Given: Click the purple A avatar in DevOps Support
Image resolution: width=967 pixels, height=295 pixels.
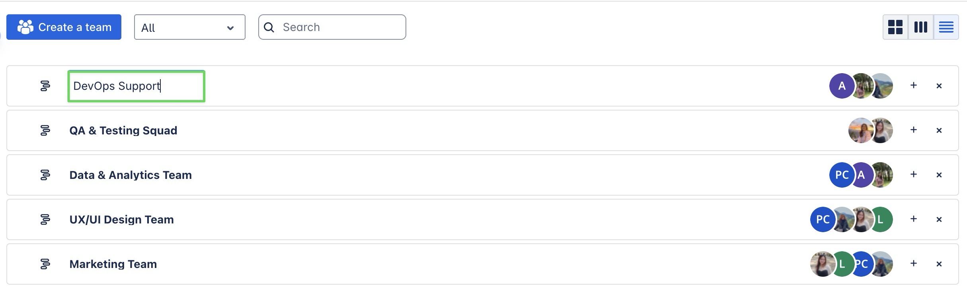Looking at the screenshot, I should (x=840, y=86).
